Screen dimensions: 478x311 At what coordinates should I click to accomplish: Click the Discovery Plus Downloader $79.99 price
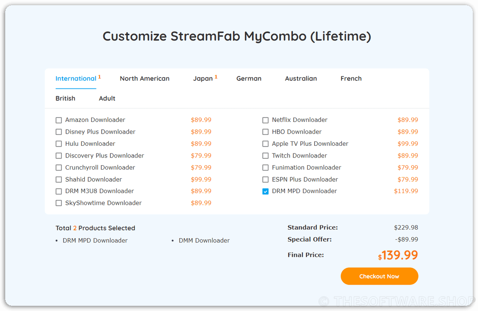pyautogui.click(x=201, y=156)
